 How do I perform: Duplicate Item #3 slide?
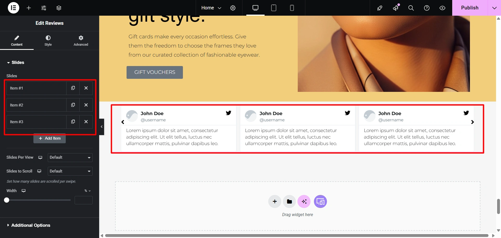click(73, 122)
